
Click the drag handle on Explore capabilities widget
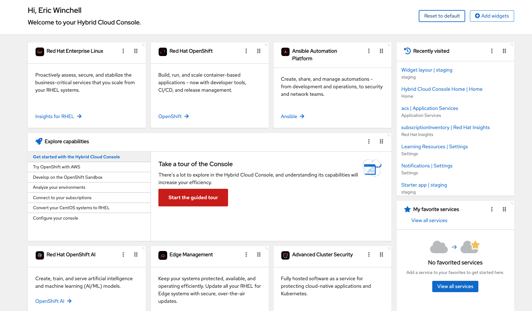[381, 141]
